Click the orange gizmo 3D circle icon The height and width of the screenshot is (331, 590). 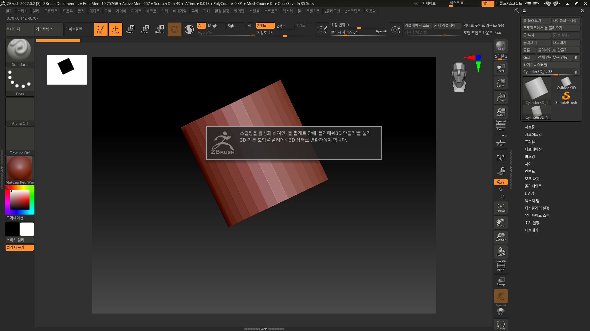pos(175,29)
